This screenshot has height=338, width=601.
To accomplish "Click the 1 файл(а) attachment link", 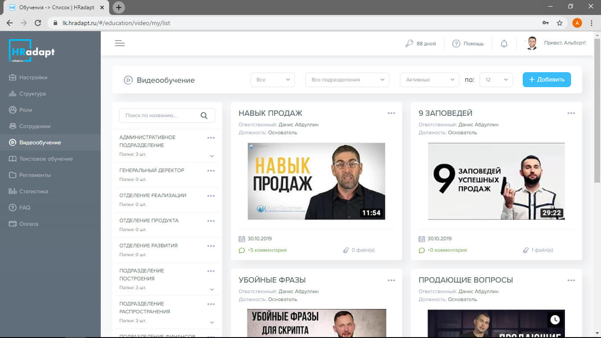I will (x=538, y=250).
